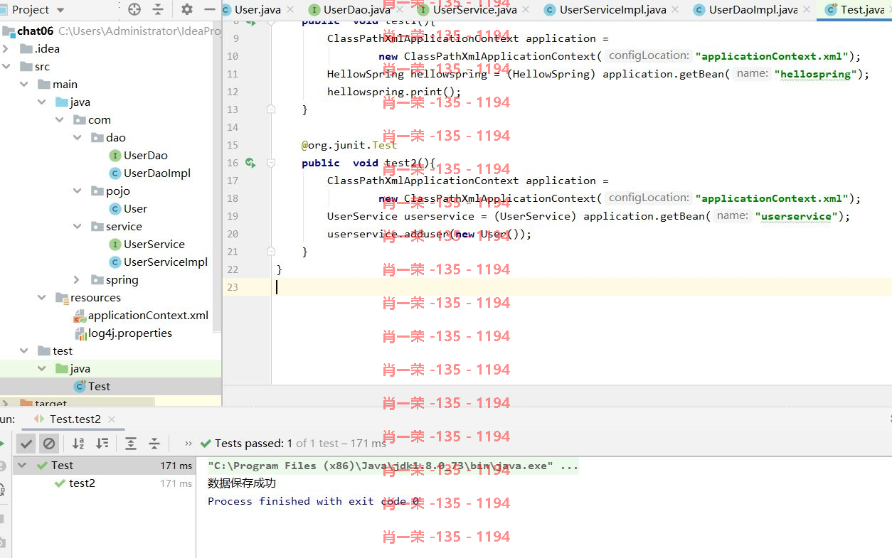Screen dimensions: 892x558
Task: Click run gutter icon beside test2 method
Action: (250, 163)
